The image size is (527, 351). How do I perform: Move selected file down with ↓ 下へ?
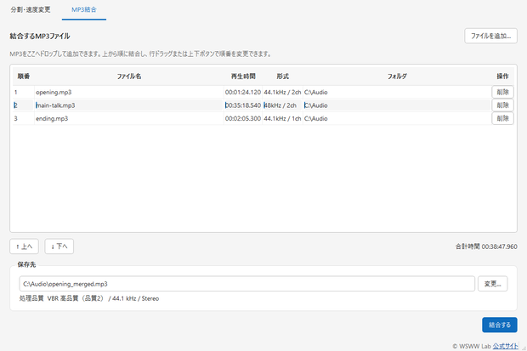click(x=59, y=246)
